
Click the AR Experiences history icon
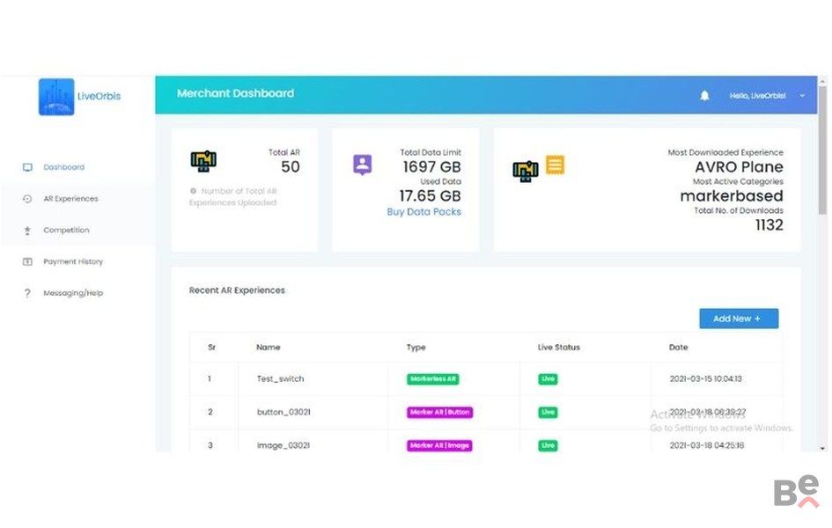[27, 199]
